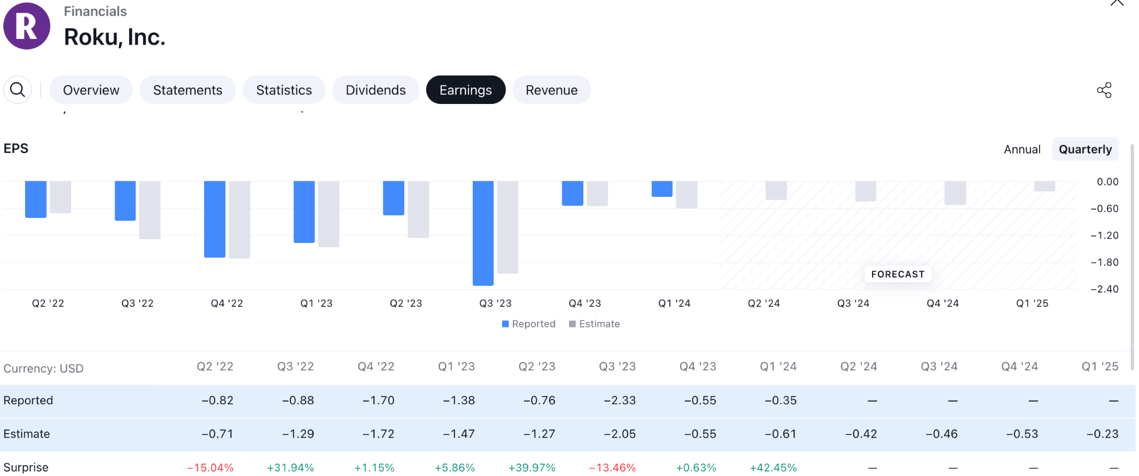
Task: Click the Q4 '22 reported blue bar
Action: point(215,219)
